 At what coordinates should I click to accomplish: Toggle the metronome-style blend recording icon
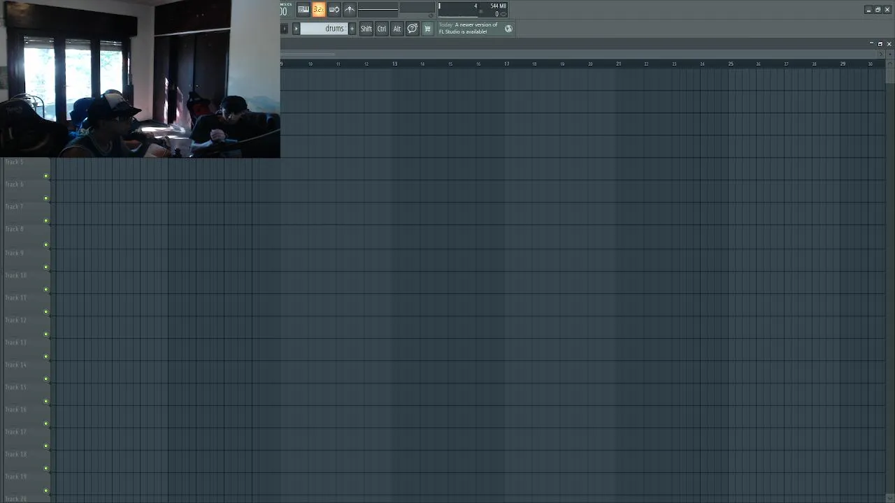click(x=350, y=9)
